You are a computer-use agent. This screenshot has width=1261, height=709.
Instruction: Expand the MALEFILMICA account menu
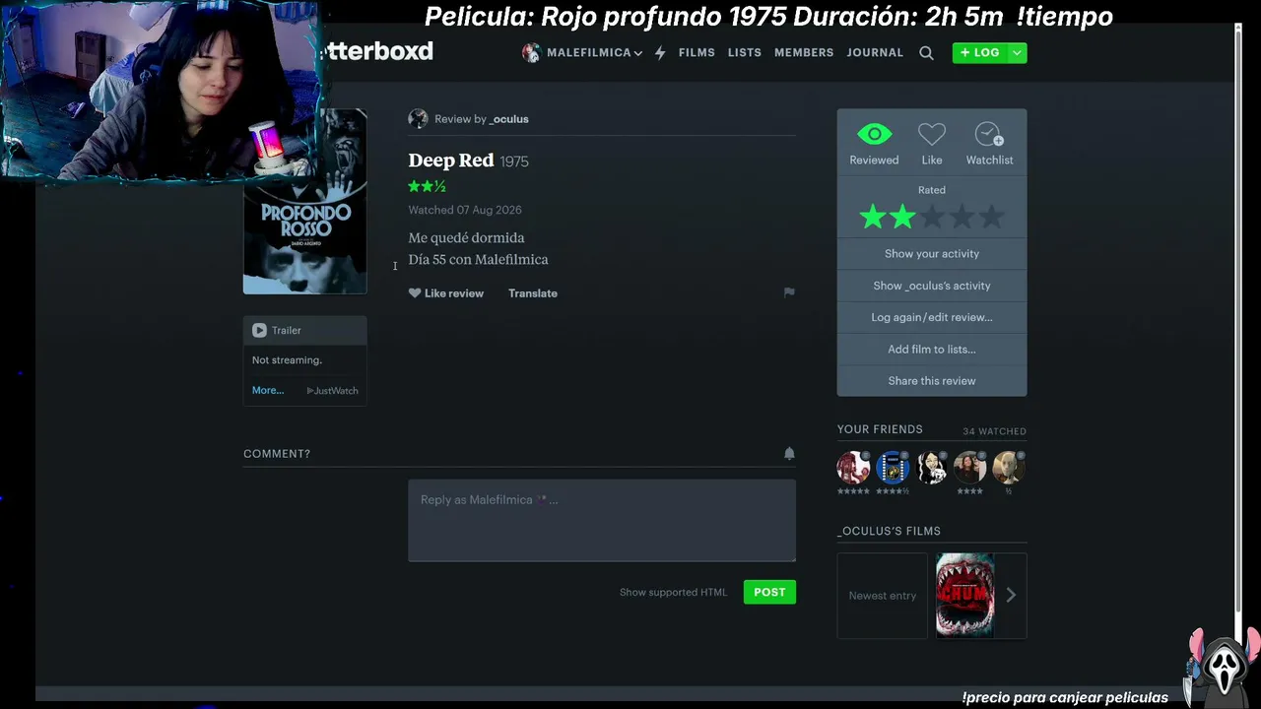[594, 53]
